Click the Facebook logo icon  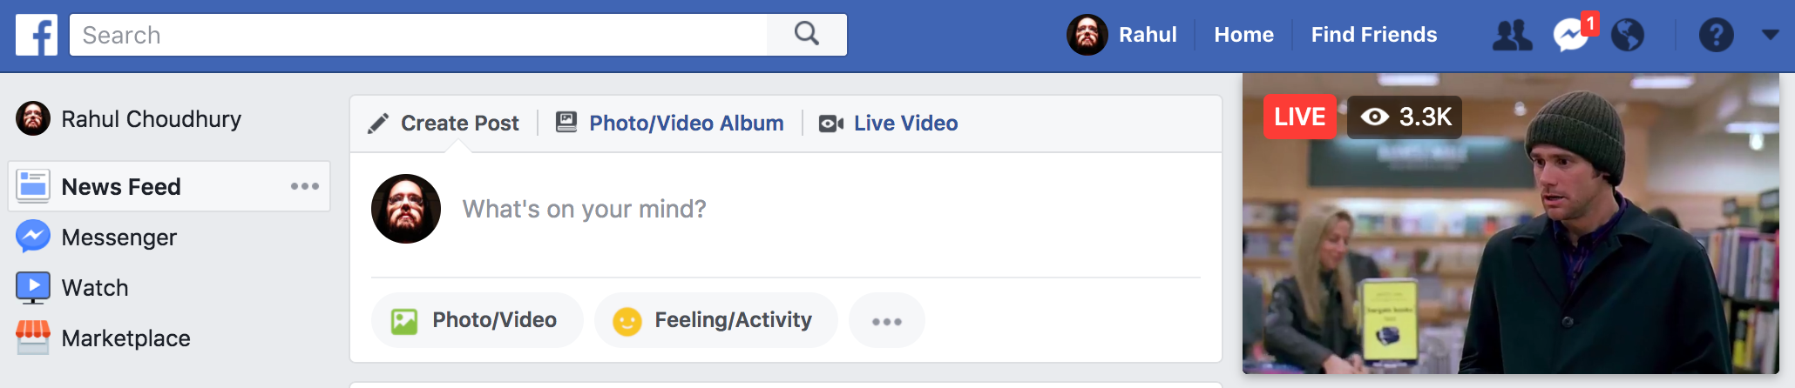click(x=37, y=35)
